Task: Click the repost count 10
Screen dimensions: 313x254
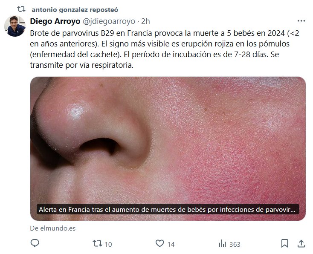Action: tap(108, 245)
